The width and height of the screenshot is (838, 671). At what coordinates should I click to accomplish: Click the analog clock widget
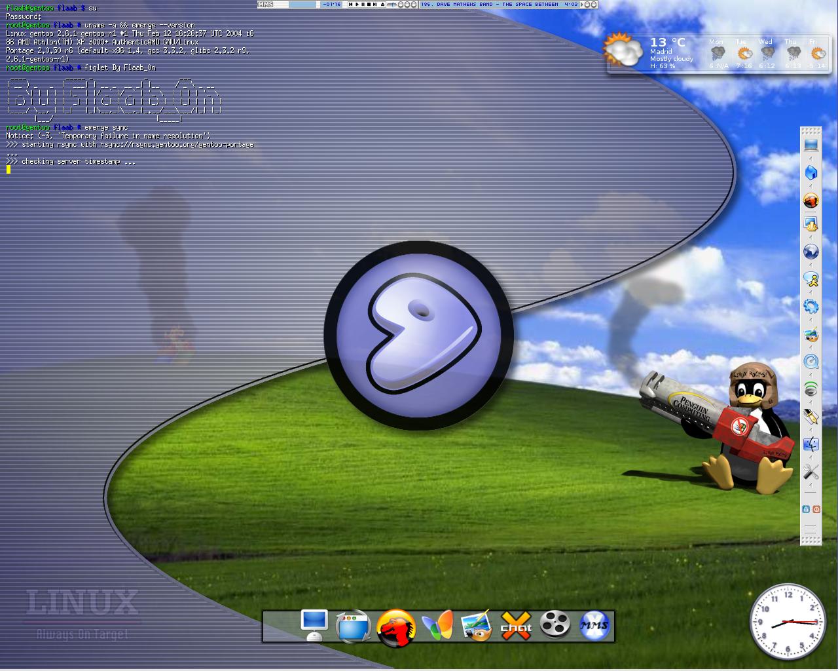pos(788,622)
